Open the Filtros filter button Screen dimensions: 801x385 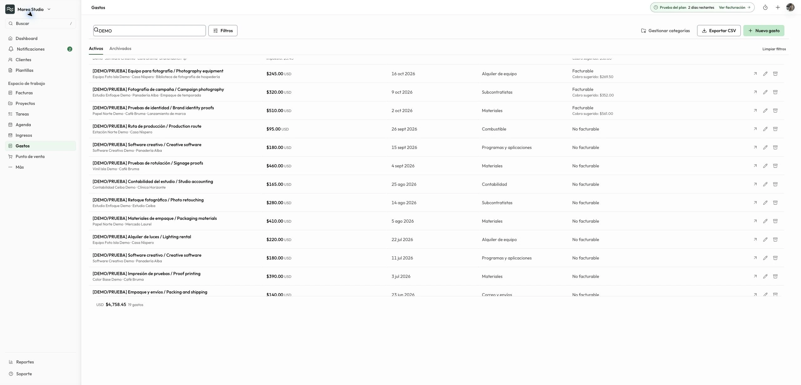coord(223,31)
